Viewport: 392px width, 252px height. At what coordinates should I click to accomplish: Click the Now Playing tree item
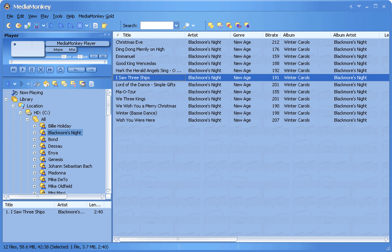pos(31,93)
